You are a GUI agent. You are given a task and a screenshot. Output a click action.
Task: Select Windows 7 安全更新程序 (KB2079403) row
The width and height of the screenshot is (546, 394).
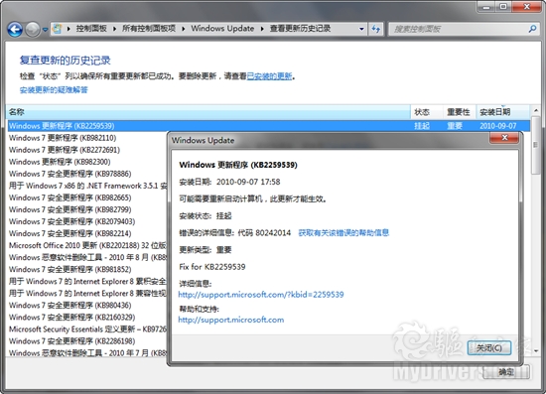(87, 221)
